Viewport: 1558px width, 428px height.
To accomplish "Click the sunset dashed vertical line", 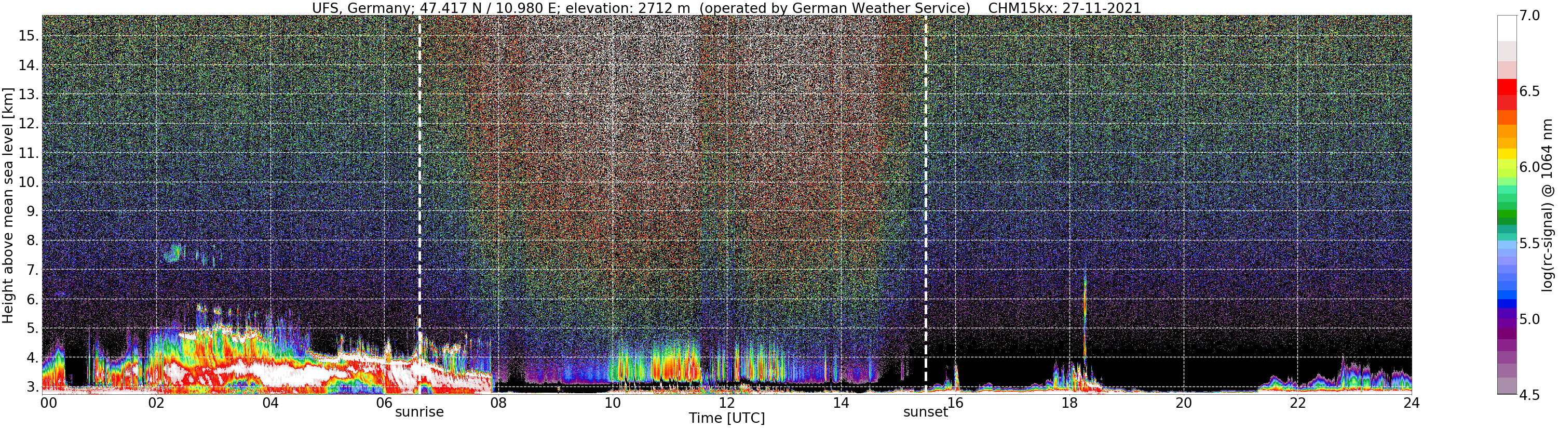I will tap(925, 205).
